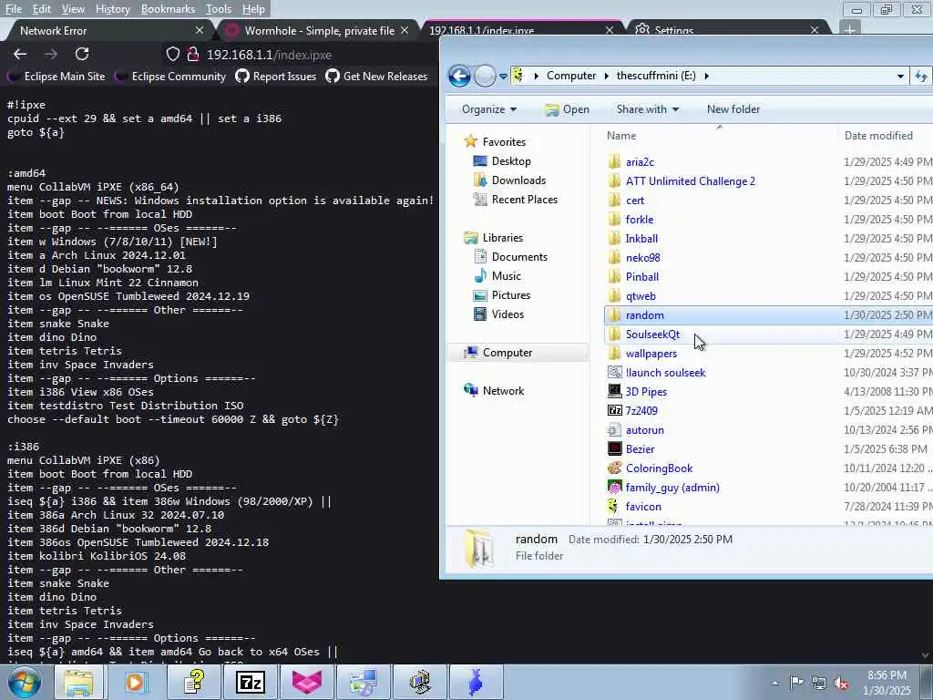The height and width of the screenshot is (700, 933).
Task: Open the muted volume tray icon
Action: click(841, 683)
